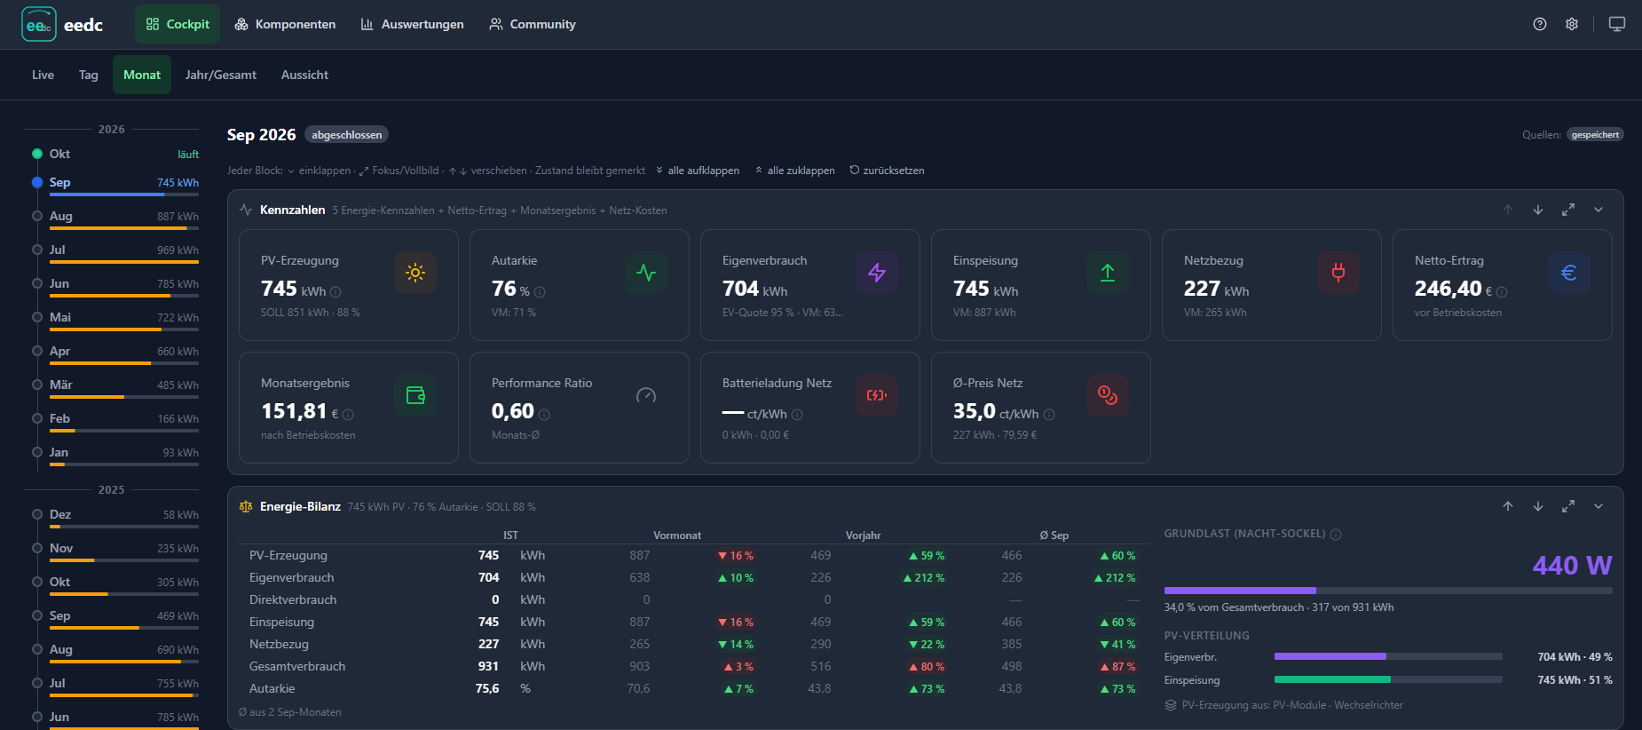
Task: Open the help icon in top bar
Action: [1540, 24]
